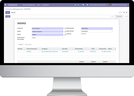The image size is (134, 96).
Task: Sort by the Status column header
Action: 110,49
